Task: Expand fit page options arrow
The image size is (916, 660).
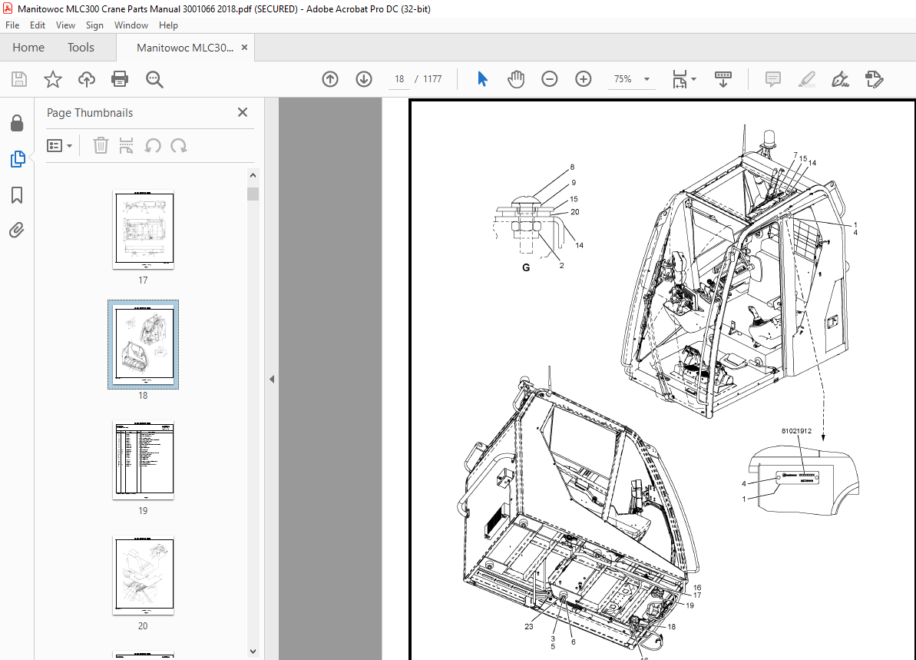Action: (x=693, y=79)
